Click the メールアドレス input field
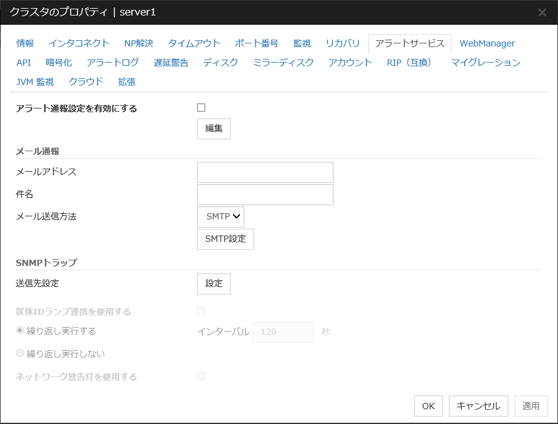The image size is (558, 424). tap(265, 172)
